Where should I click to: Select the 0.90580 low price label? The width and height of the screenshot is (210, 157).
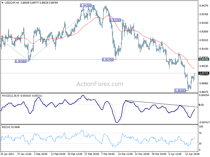(x=20, y=61)
